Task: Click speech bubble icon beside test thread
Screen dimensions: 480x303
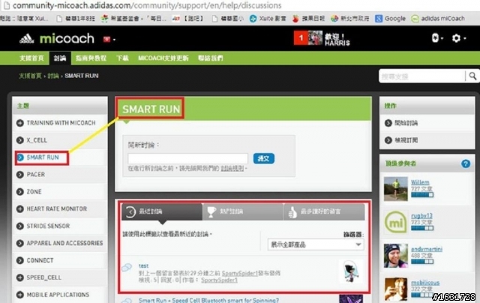Action: pyautogui.click(x=127, y=267)
